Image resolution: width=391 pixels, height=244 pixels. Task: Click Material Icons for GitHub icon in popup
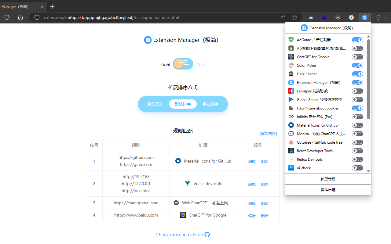point(291,125)
